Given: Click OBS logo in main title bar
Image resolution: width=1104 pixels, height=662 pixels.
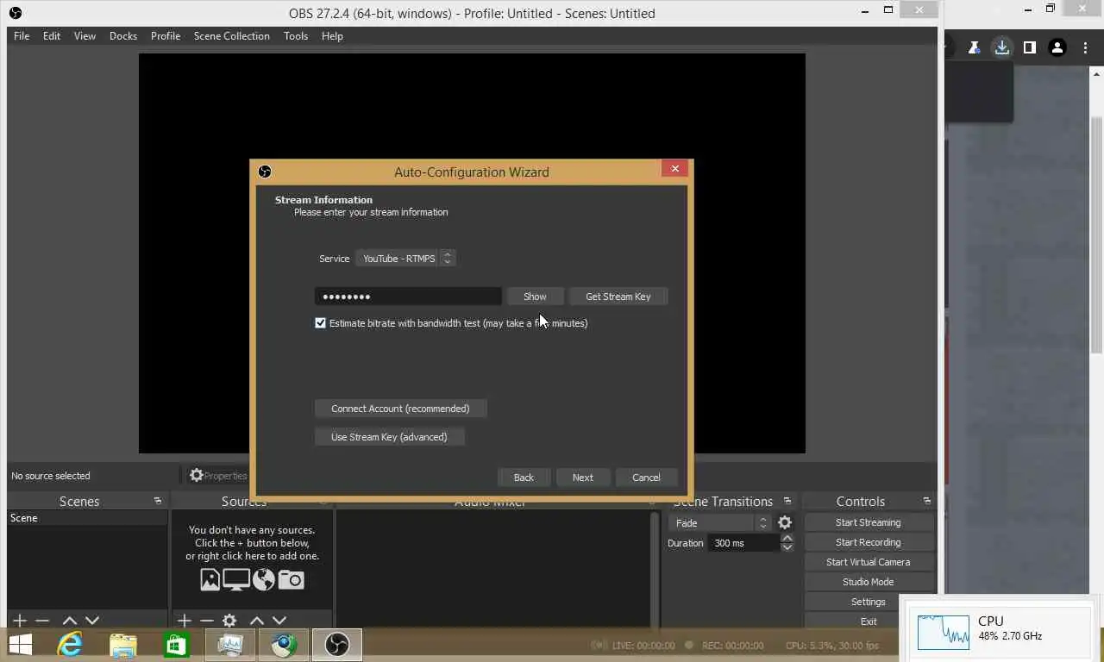Looking at the screenshot, I should pyautogui.click(x=15, y=13).
